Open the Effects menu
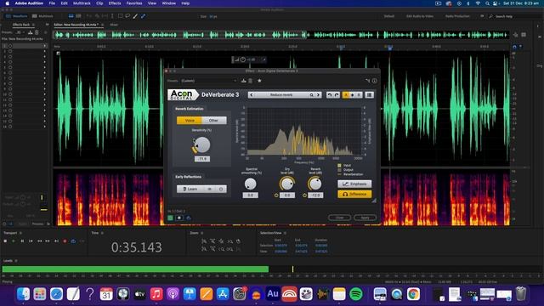The image size is (544, 306). pos(115,3)
